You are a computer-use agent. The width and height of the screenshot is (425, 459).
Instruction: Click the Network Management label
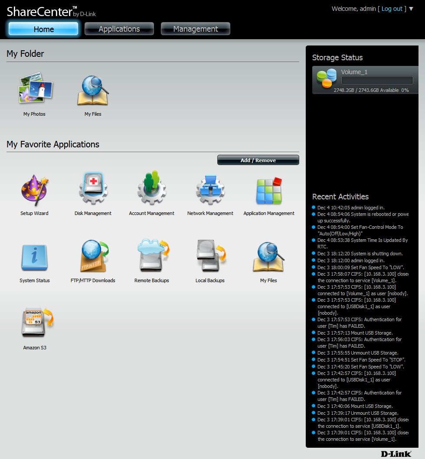(210, 213)
